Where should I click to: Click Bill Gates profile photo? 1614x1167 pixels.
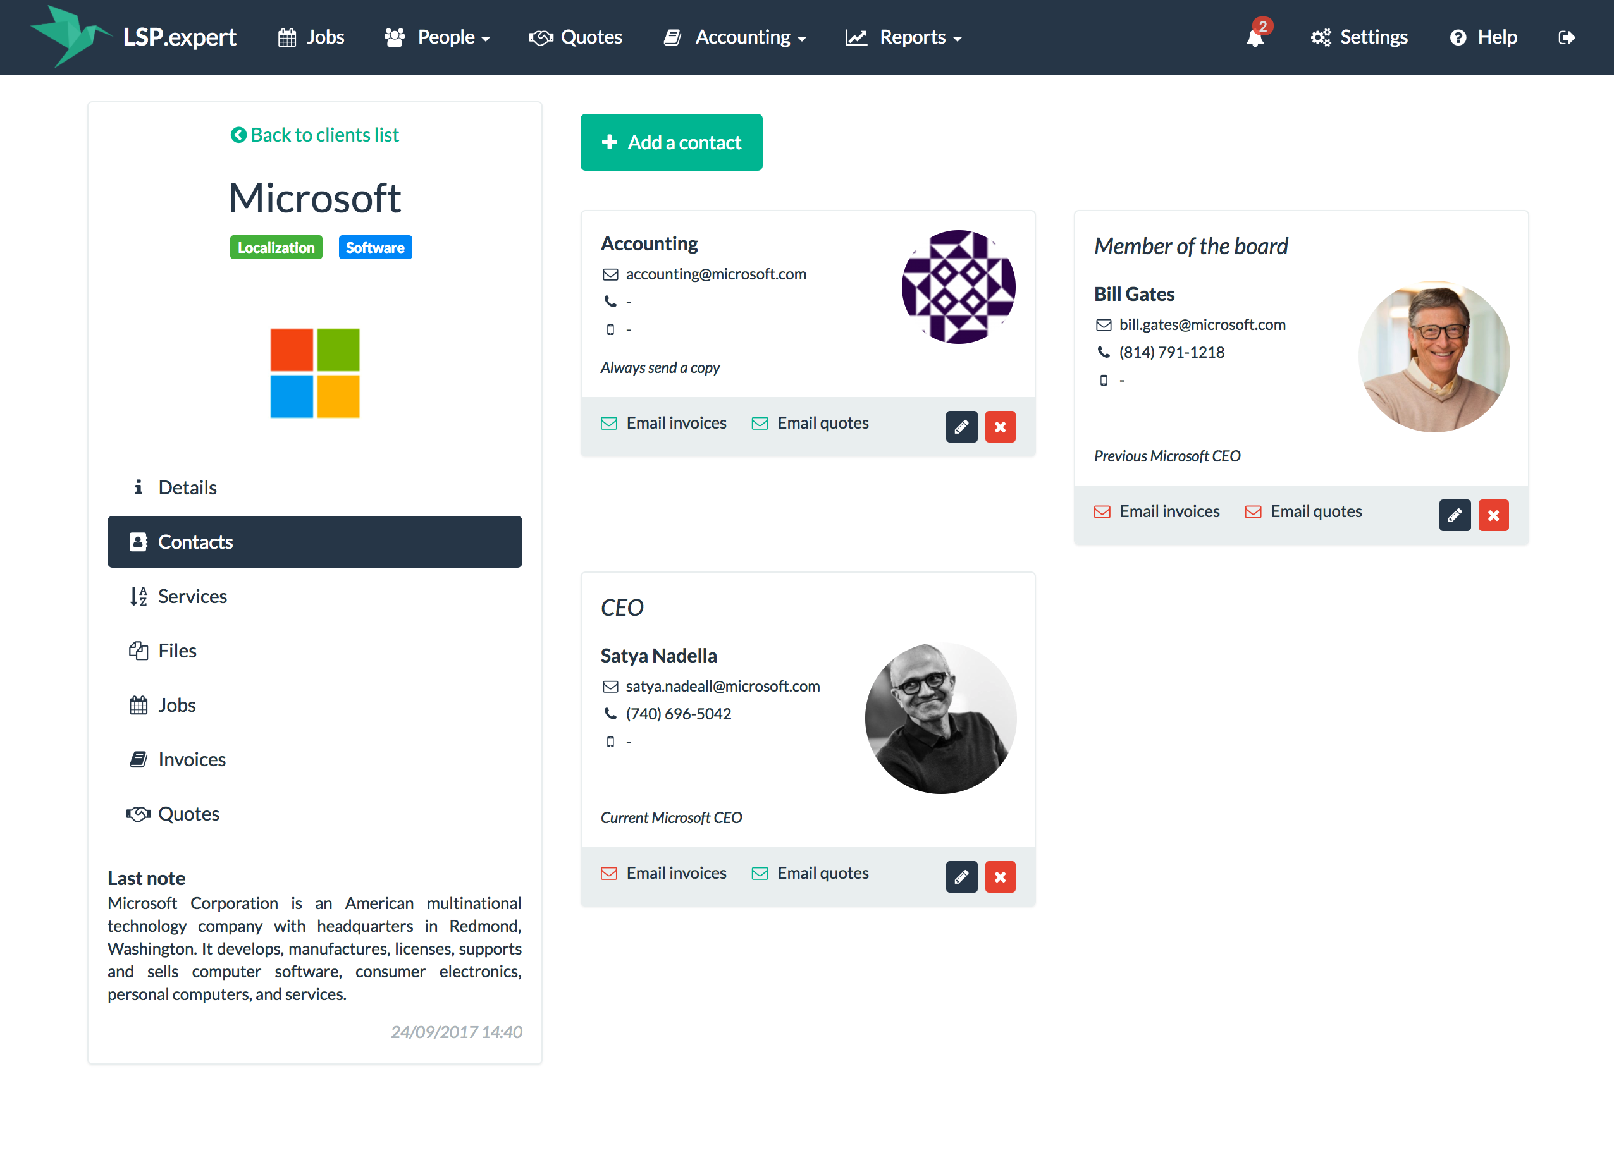pos(1433,357)
